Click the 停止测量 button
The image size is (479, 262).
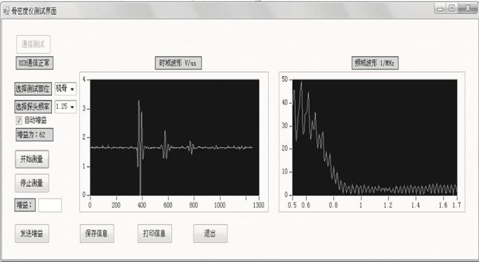pos(31,183)
